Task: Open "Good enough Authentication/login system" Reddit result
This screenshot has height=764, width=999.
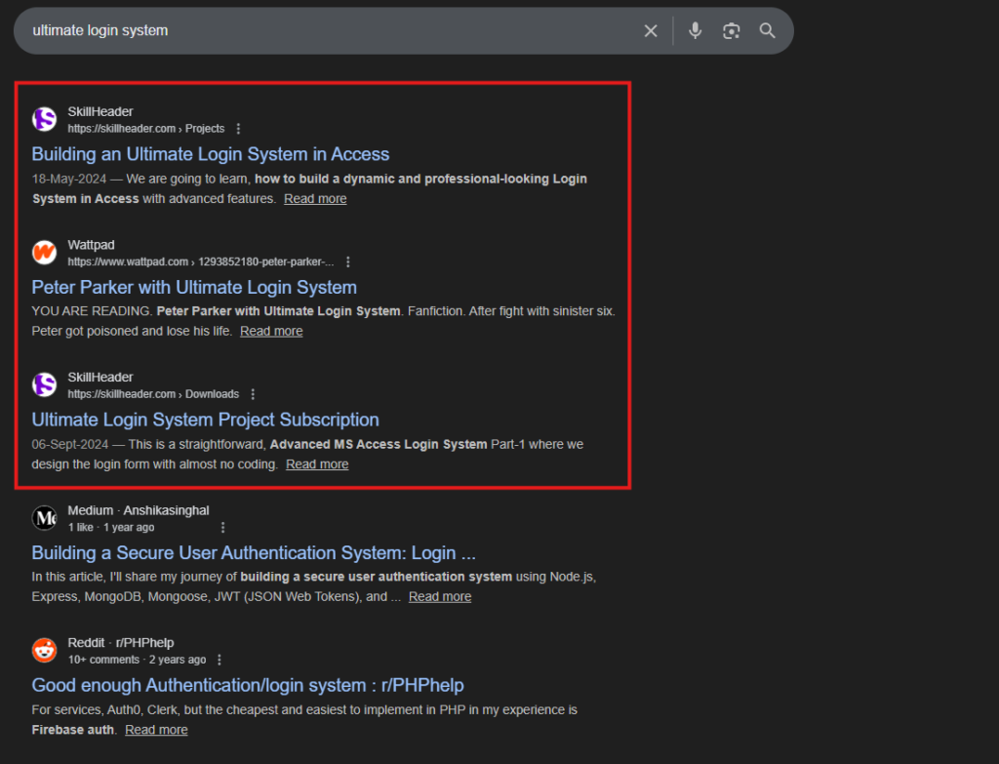Action: (x=247, y=685)
